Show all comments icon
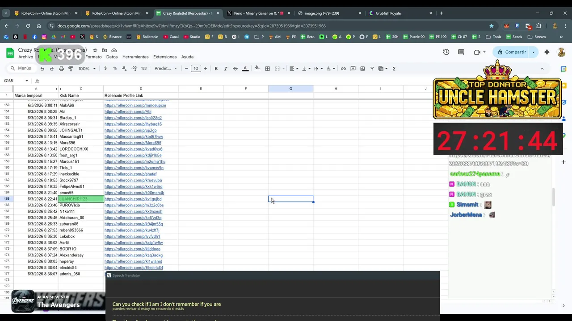This screenshot has width=572, height=321. tap(461, 52)
